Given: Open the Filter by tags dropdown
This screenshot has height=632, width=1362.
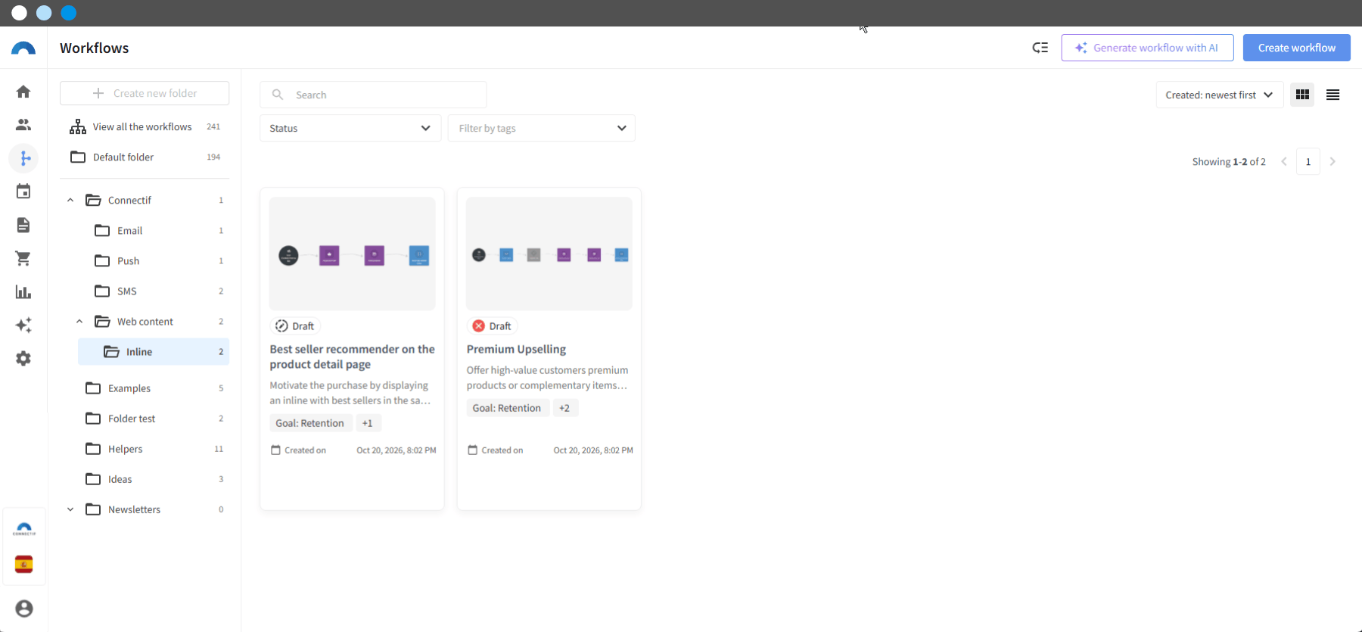Looking at the screenshot, I should click(x=542, y=128).
